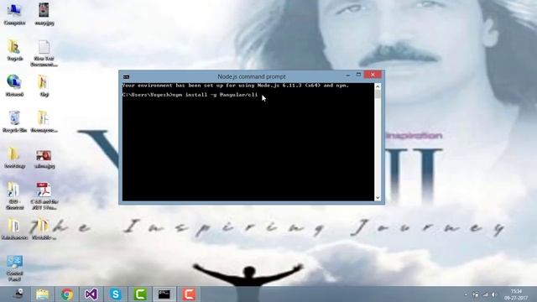
Task: Click scrollbar up arrow in command prompt
Action: point(378,86)
